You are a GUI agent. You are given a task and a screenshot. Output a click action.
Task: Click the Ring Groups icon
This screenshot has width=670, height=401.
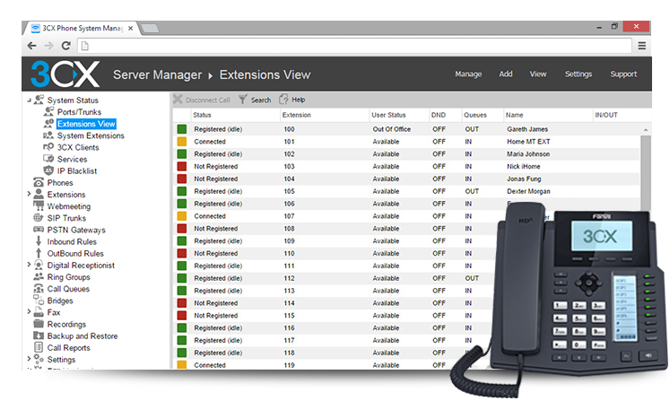coord(39,276)
